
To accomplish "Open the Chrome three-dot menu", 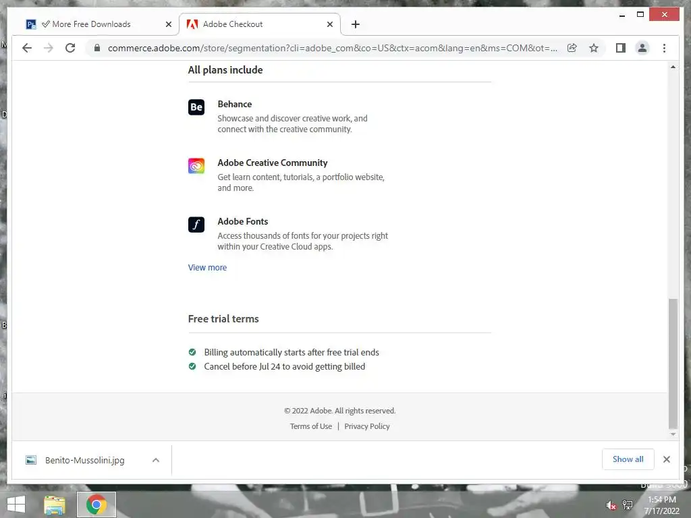I will tap(664, 48).
